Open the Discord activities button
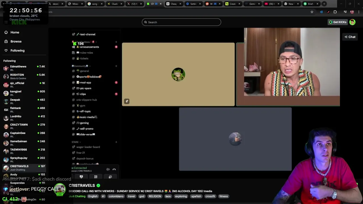This screenshot has width=363, height=204. coord(96,177)
